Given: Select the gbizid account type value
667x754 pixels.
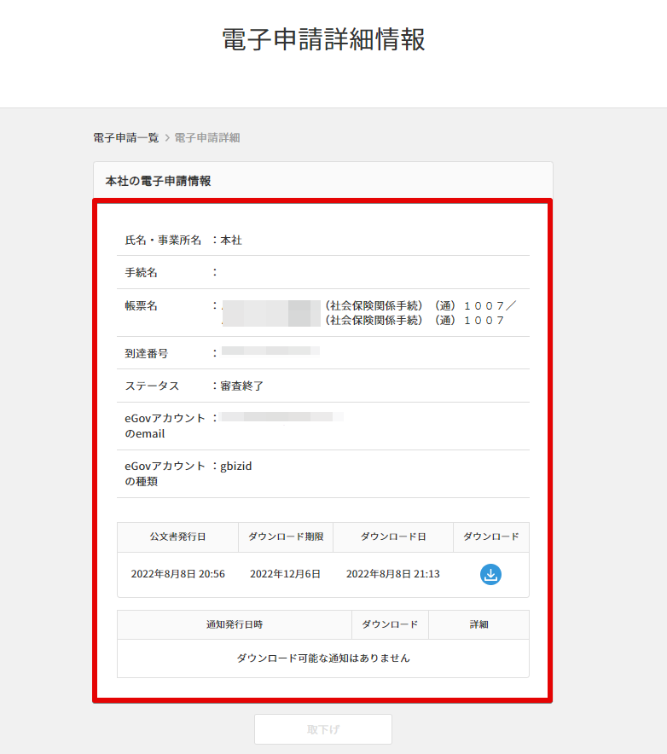Looking at the screenshot, I should (236, 467).
